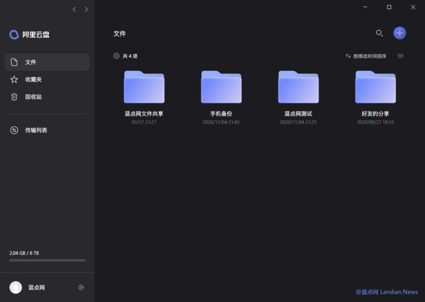This screenshot has width=425, height=302.
Task: Click the small circle icon beside 蓝点网
Action: pos(81,288)
